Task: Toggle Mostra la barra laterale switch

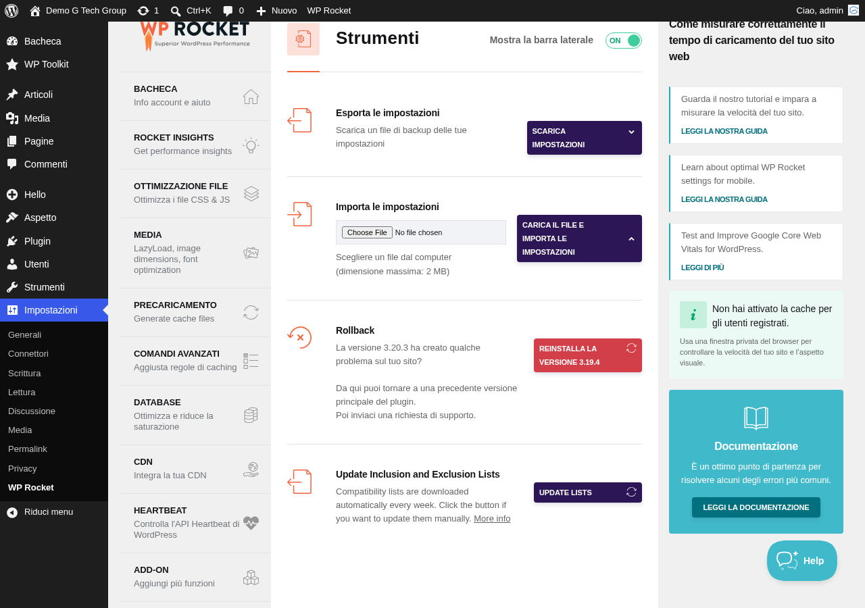Action: pos(623,41)
